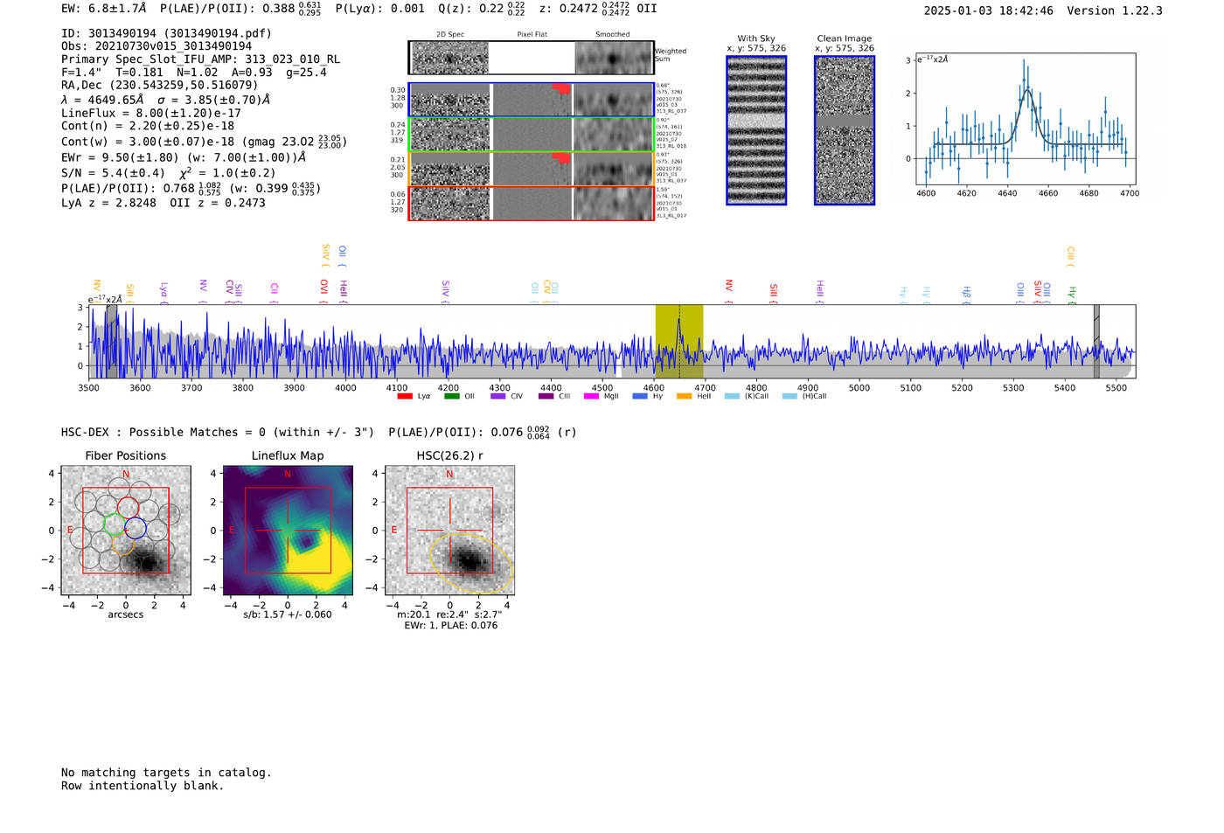Click the RA,Dec coordinates text
The image size is (1224, 833).
coord(159,85)
